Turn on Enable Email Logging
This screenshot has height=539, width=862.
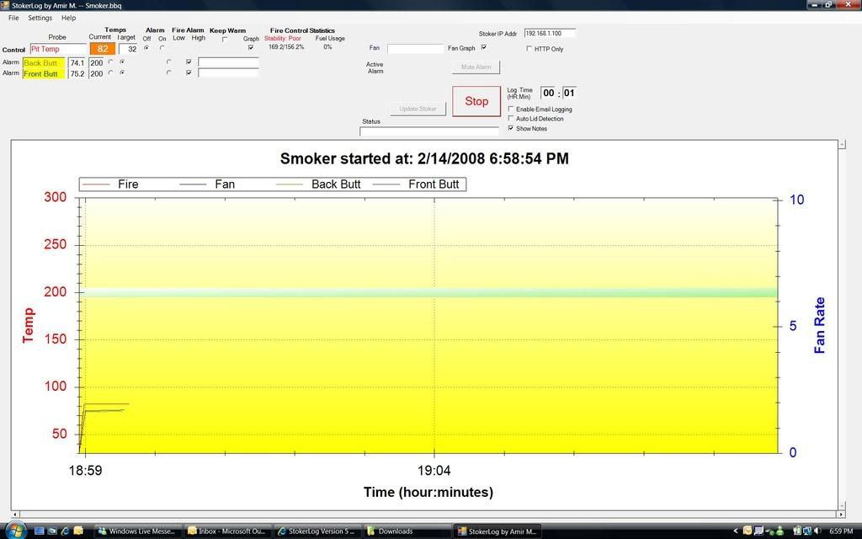pyautogui.click(x=511, y=109)
